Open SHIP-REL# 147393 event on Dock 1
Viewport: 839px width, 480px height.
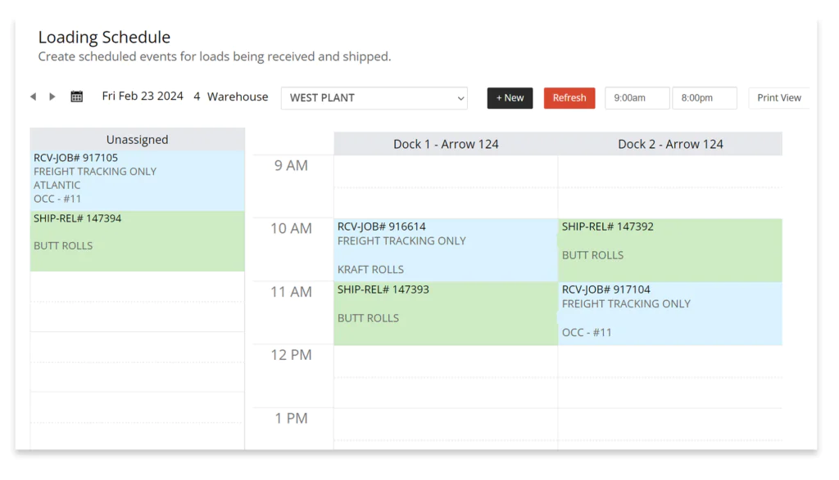(x=446, y=313)
